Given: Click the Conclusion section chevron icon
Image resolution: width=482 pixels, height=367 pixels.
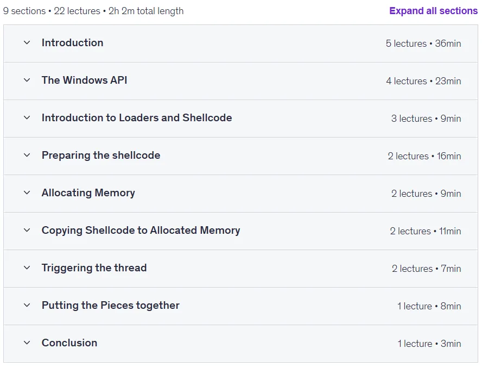Looking at the screenshot, I should coord(27,343).
